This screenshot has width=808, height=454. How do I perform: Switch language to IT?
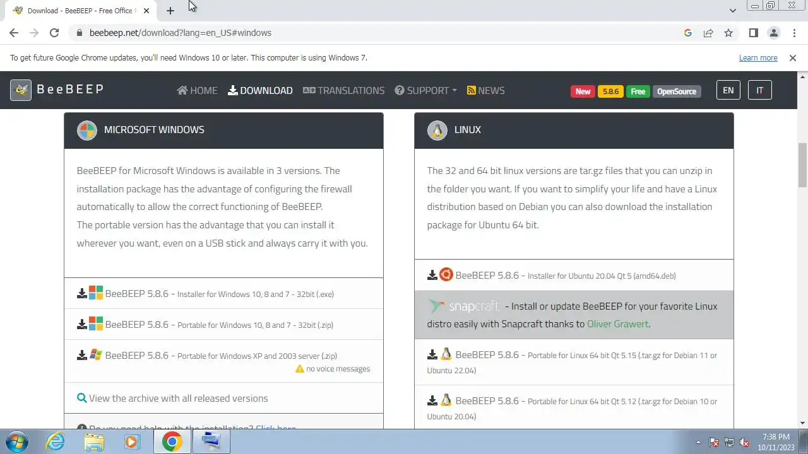coord(760,90)
